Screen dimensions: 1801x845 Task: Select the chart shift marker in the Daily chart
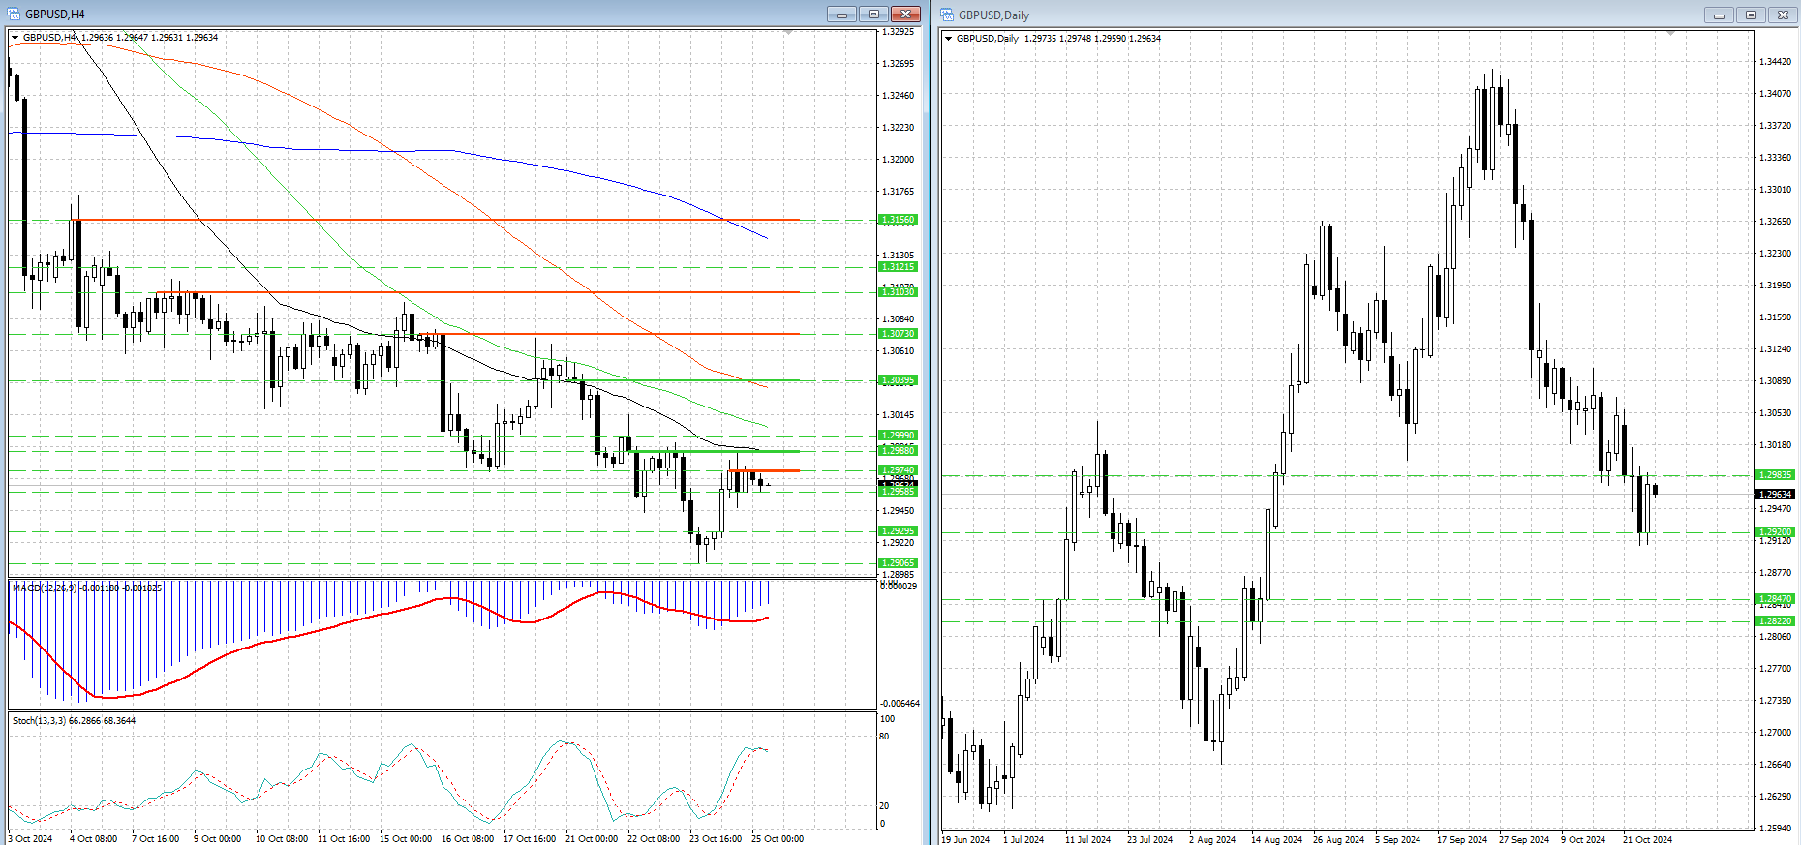(1670, 34)
